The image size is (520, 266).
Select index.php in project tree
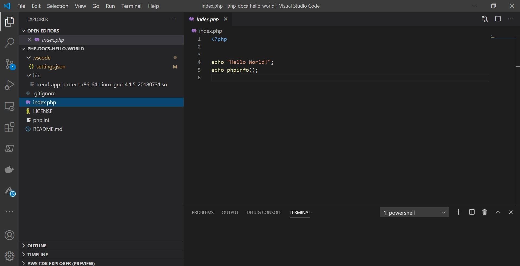click(x=101, y=102)
